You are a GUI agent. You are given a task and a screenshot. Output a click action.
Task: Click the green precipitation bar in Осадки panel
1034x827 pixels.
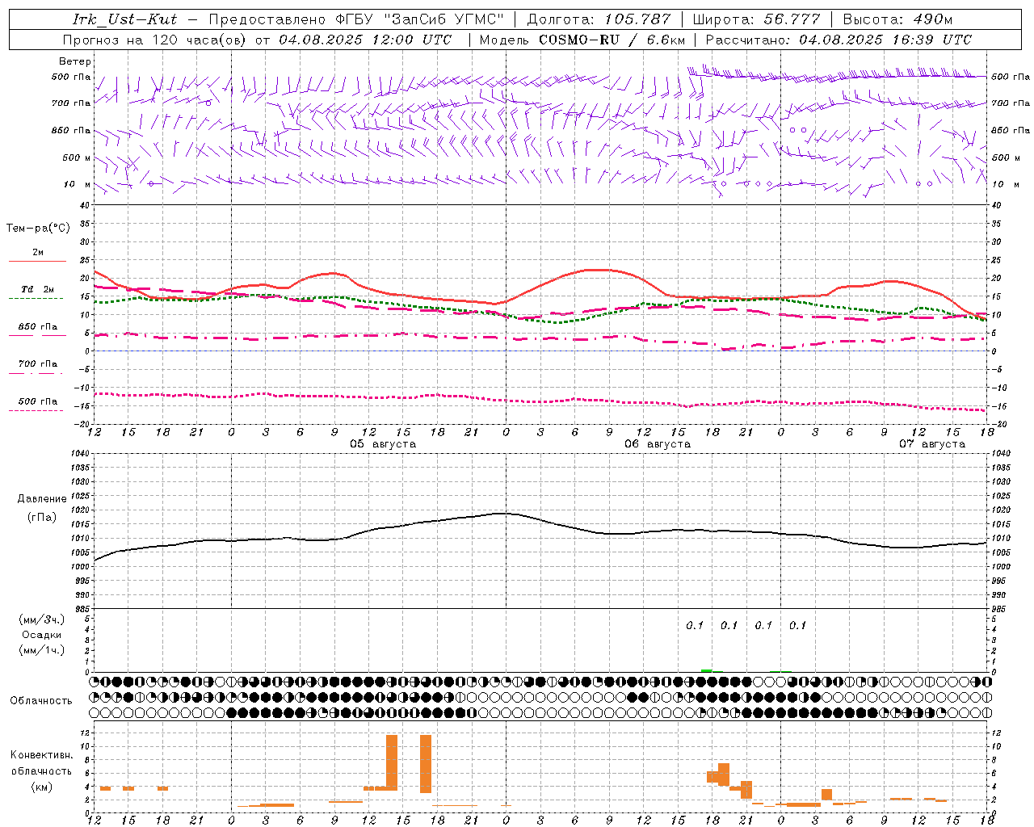(707, 670)
